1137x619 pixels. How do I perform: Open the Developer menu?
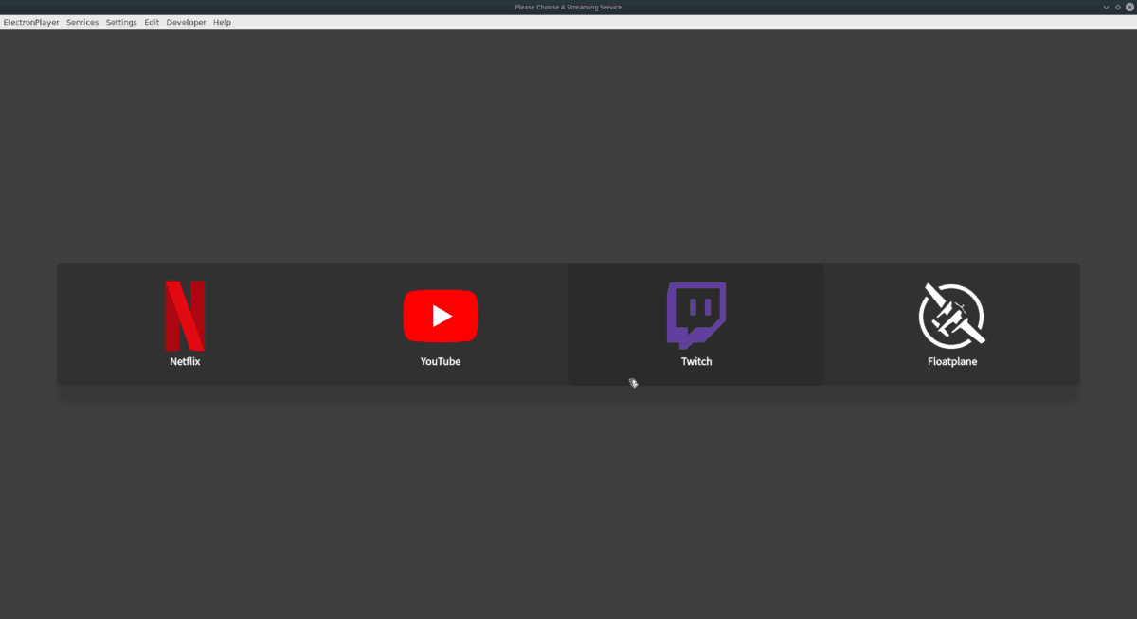point(186,22)
